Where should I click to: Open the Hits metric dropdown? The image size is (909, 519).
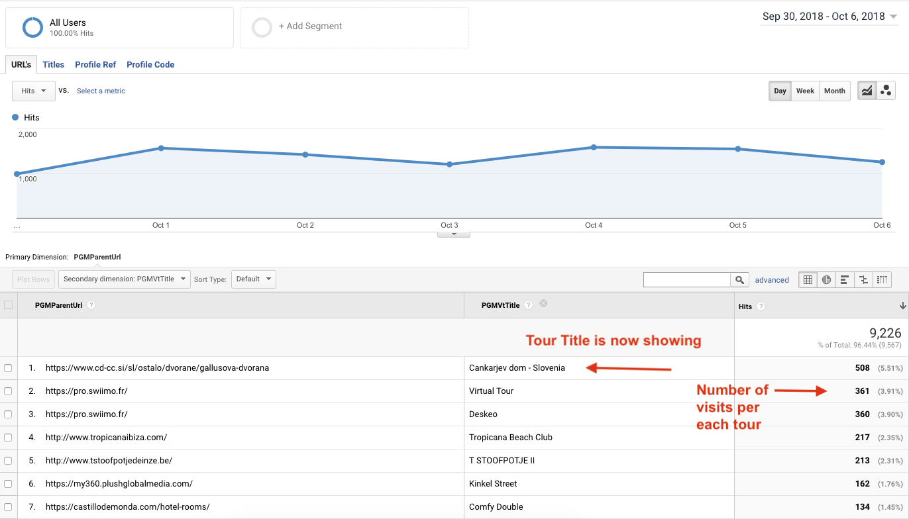click(34, 91)
